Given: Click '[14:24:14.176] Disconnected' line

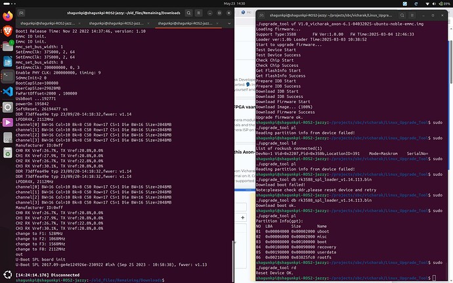Looking at the screenshot, I should pyautogui.click(x=47, y=275).
